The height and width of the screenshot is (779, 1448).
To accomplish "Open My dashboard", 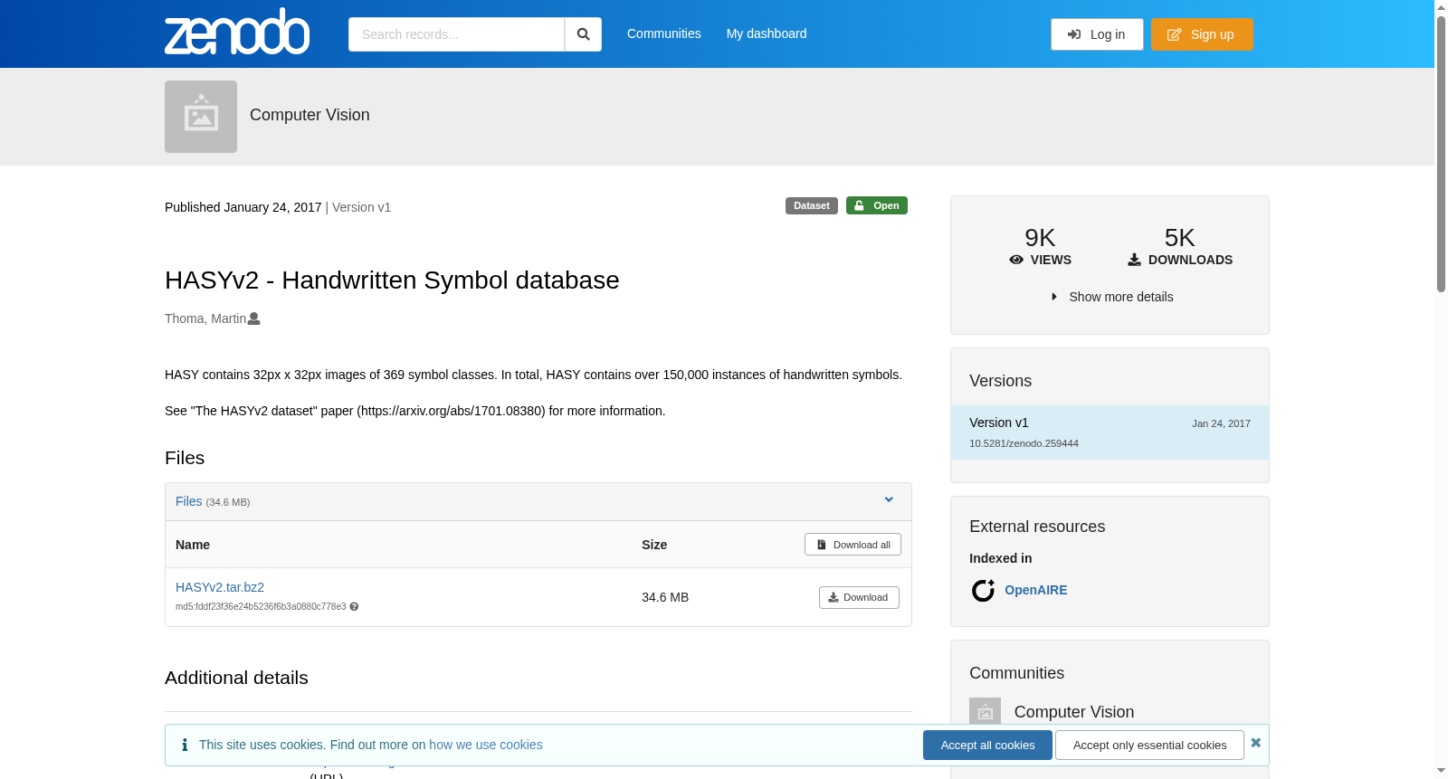I will click(x=767, y=33).
